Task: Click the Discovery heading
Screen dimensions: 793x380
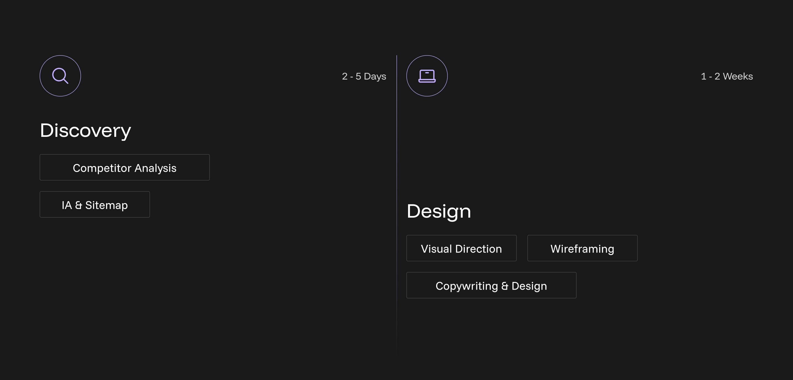Action: click(x=86, y=130)
